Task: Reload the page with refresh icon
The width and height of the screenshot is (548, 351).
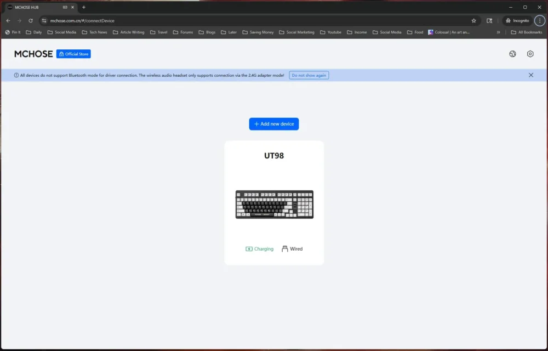Action: [30, 21]
